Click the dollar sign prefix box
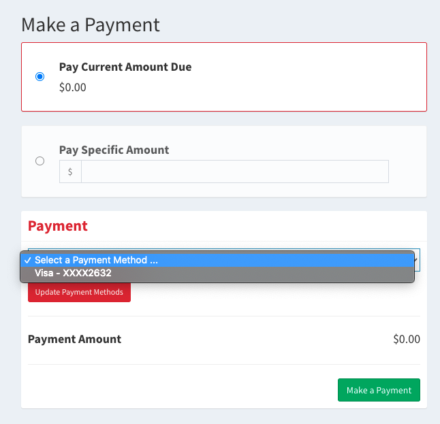Viewport: 440px width, 424px height. click(70, 172)
